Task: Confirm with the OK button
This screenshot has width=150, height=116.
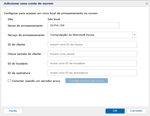Action: tap(115, 111)
